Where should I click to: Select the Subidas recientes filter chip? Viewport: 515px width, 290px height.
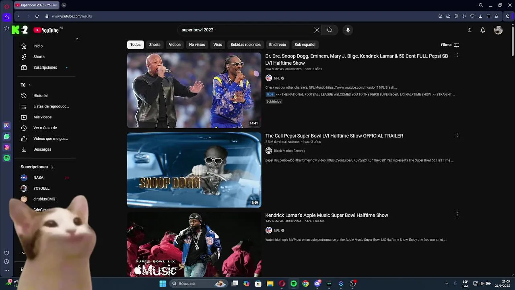[x=245, y=45]
